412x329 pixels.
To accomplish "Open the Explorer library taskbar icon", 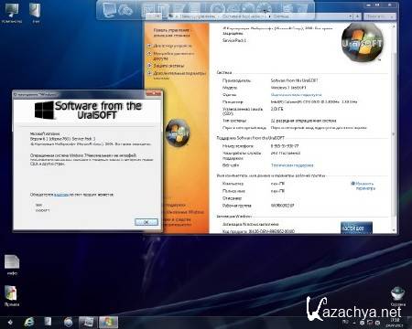I will pyautogui.click(x=49, y=323).
